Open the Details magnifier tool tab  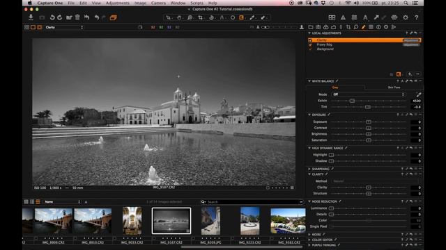pos(356,27)
